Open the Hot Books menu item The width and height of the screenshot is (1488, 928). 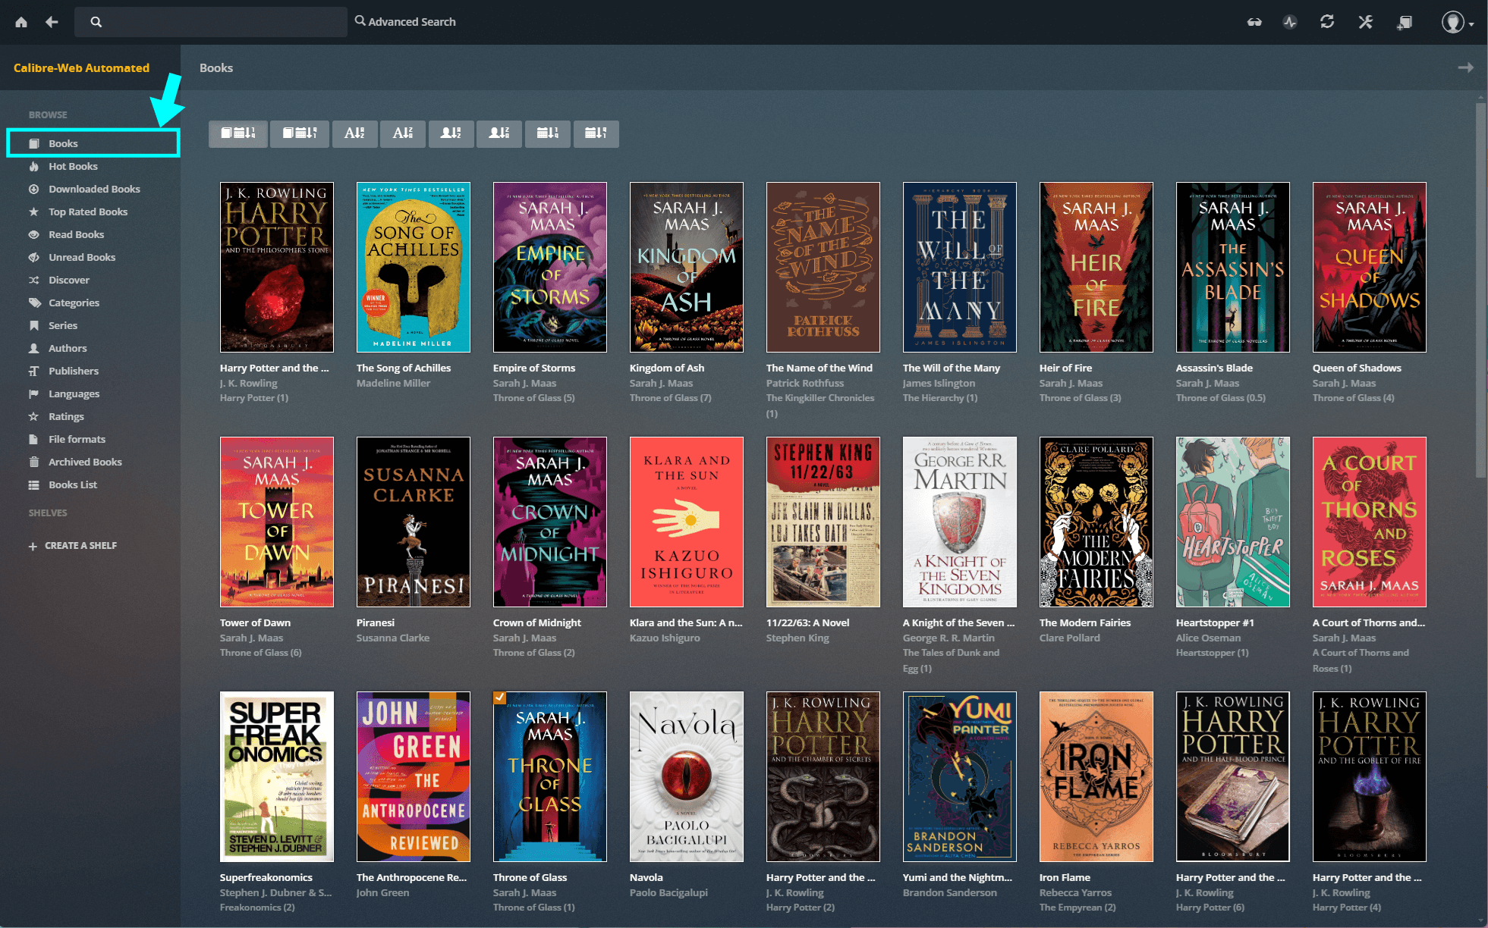(73, 166)
